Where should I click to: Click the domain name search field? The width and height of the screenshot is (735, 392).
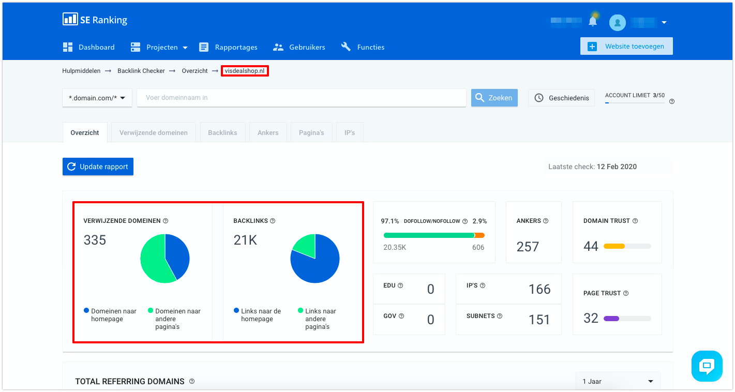[301, 98]
